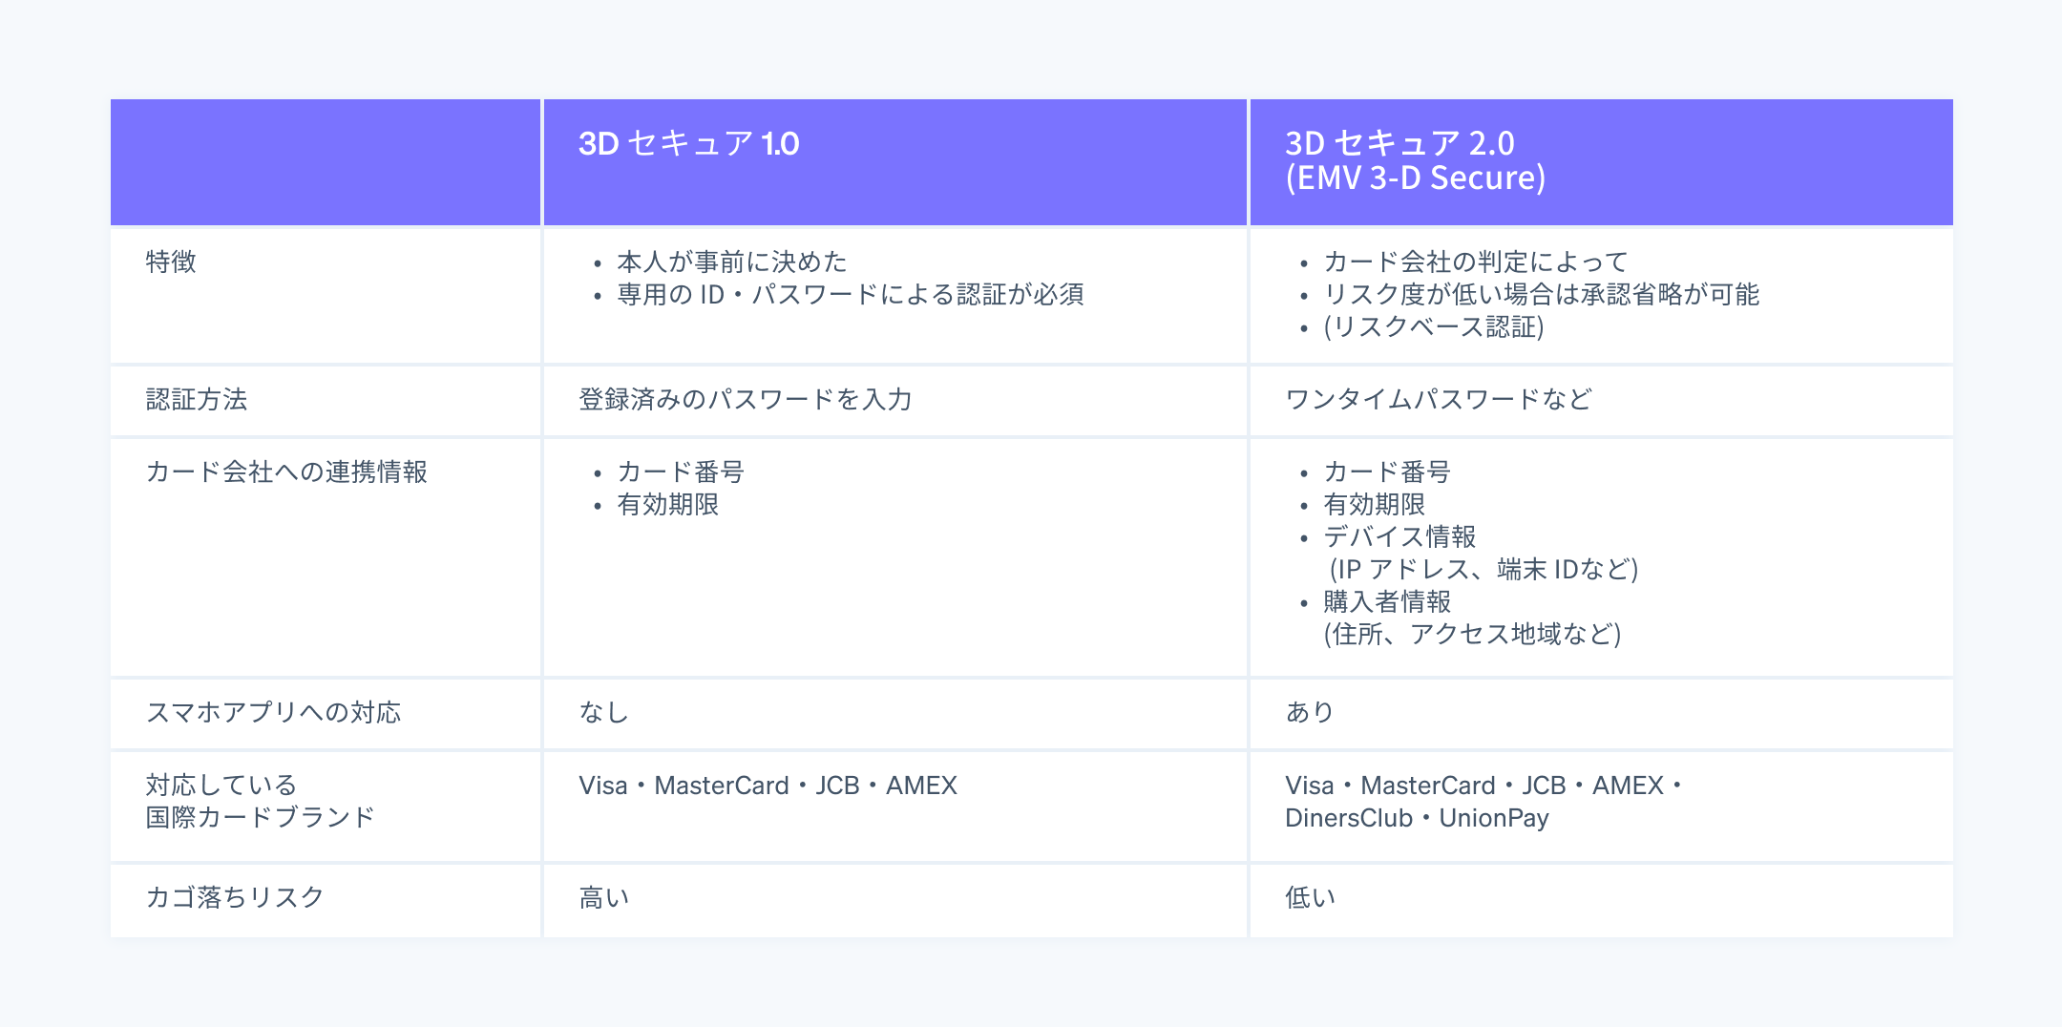Select the 特徴 row label
This screenshot has height=1027, width=2062.
(171, 262)
